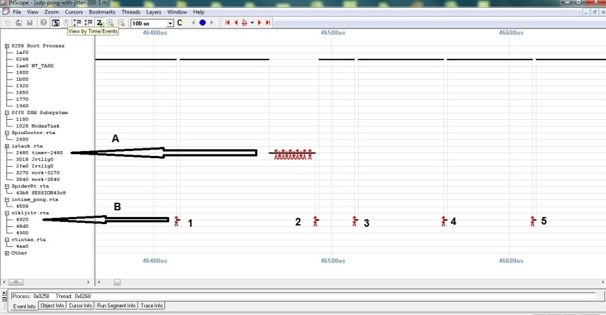Viewport: 606px width, 315px height.
Task: Expand the Other tree node
Action: [x=7, y=253]
